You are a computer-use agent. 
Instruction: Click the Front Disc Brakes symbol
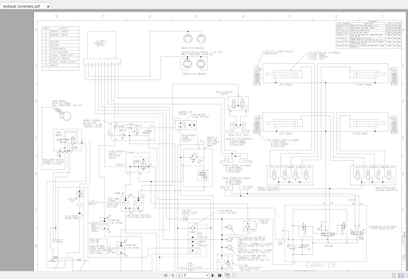[194, 64]
